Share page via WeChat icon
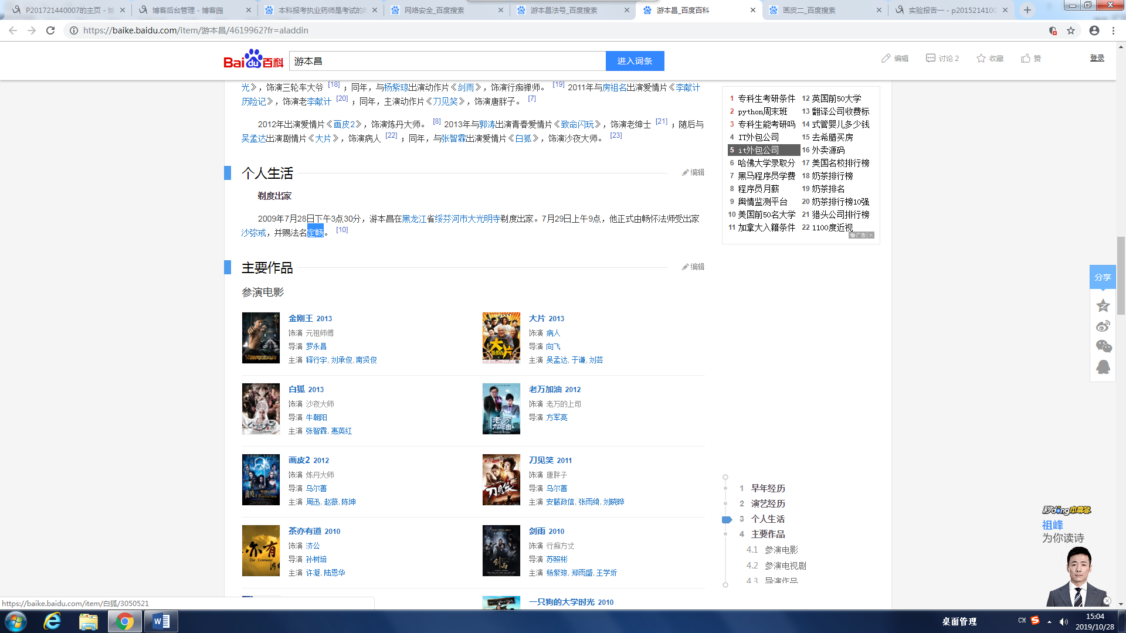 1103,346
